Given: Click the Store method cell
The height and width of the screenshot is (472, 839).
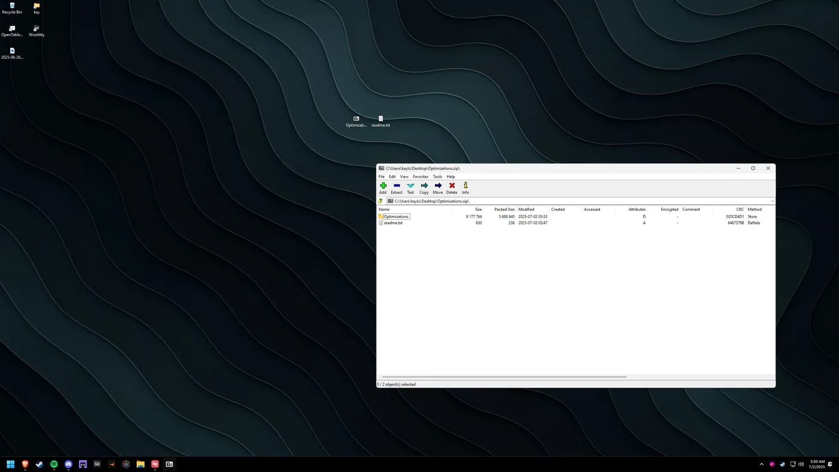Looking at the screenshot, I should tap(752, 216).
